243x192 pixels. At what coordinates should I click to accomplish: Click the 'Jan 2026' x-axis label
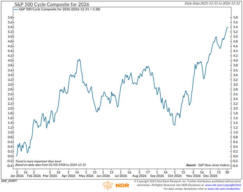tap(17, 176)
